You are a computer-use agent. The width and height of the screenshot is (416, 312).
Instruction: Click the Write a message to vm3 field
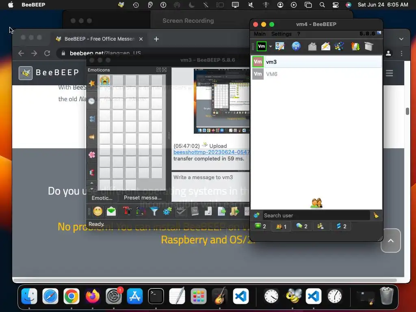[x=210, y=187]
